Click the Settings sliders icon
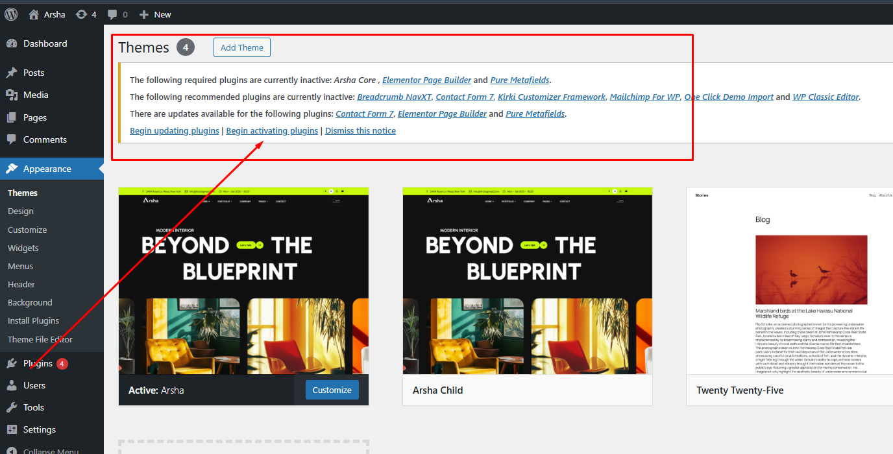Screen dimensions: 893x454 12,429
